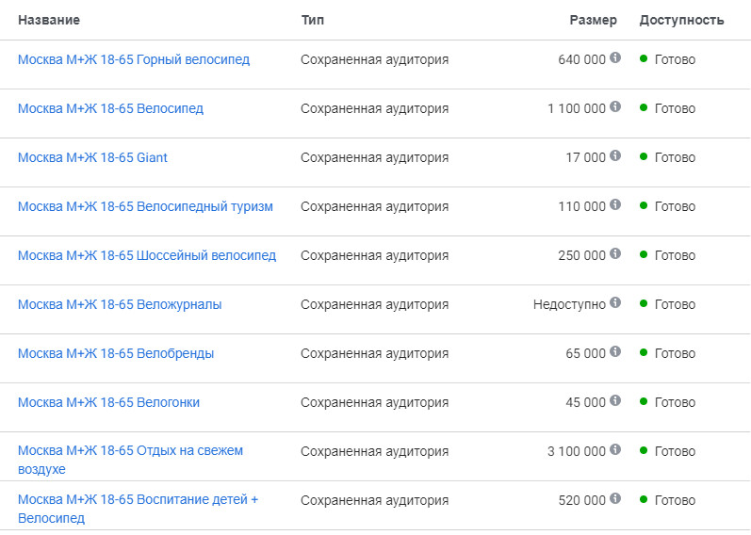This screenshot has width=751, height=535.
Task: Click info icon next to 65 000 size
Action: 615,352
